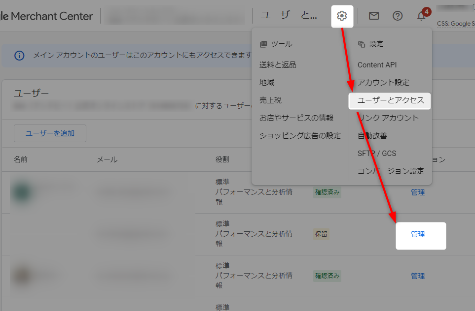The width and height of the screenshot is (475, 311).
Task: Select 送料と返品 from tools menu
Action: [x=278, y=65]
